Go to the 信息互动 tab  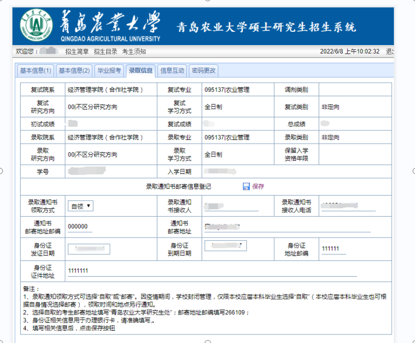pos(172,71)
